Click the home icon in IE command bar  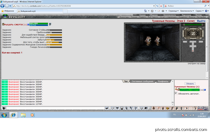tap(145, 11)
